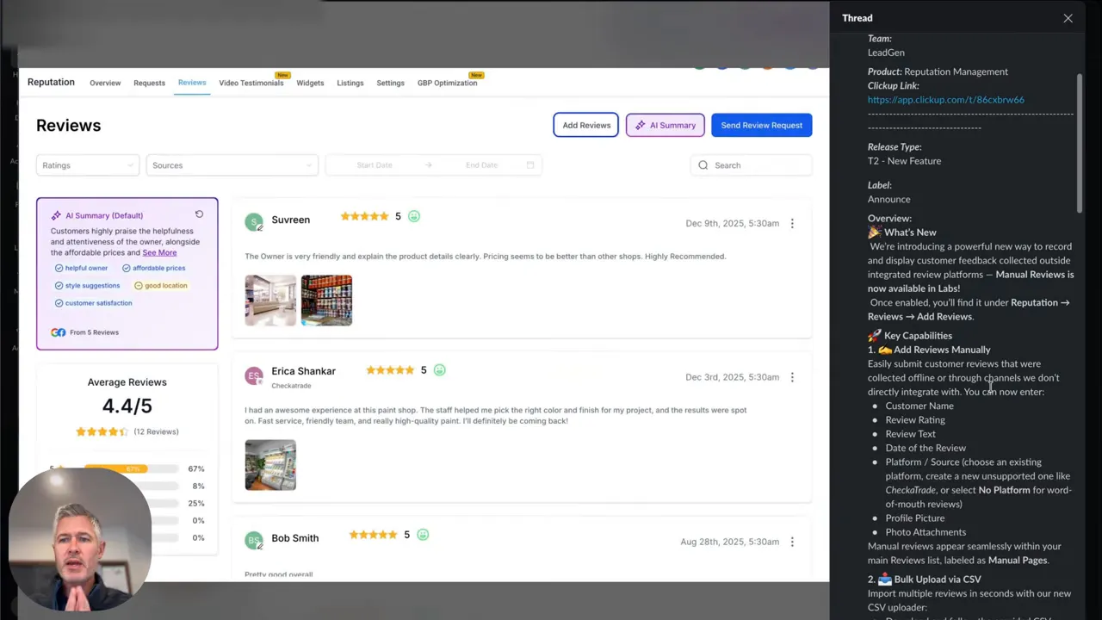Click the '4.4/5' average rating value
Viewport: 1102px width, 620px height.
(x=127, y=406)
